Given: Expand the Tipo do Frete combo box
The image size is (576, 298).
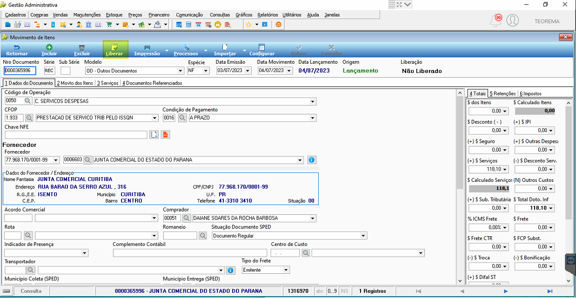Looking at the screenshot, I should click(x=286, y=270).
